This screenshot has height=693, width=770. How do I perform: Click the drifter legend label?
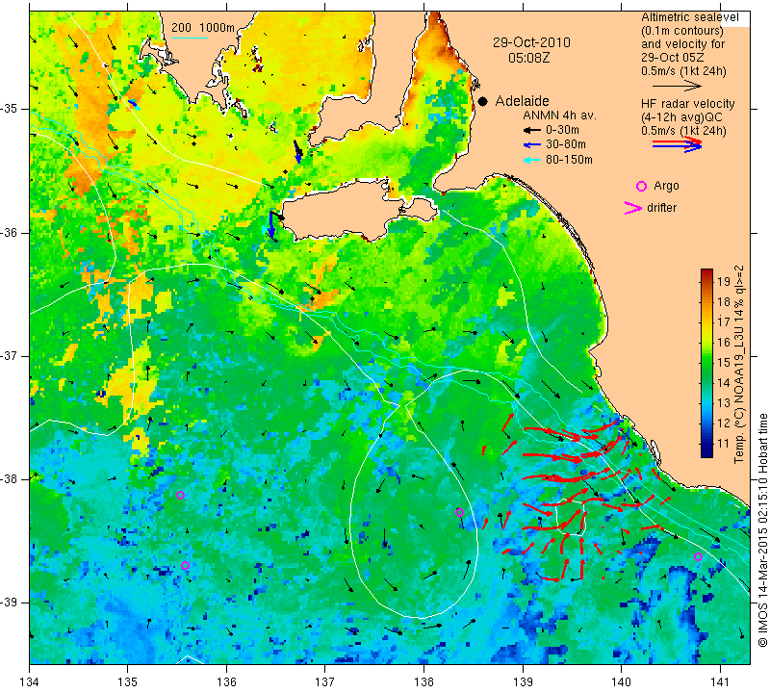[x=661, y=208]
